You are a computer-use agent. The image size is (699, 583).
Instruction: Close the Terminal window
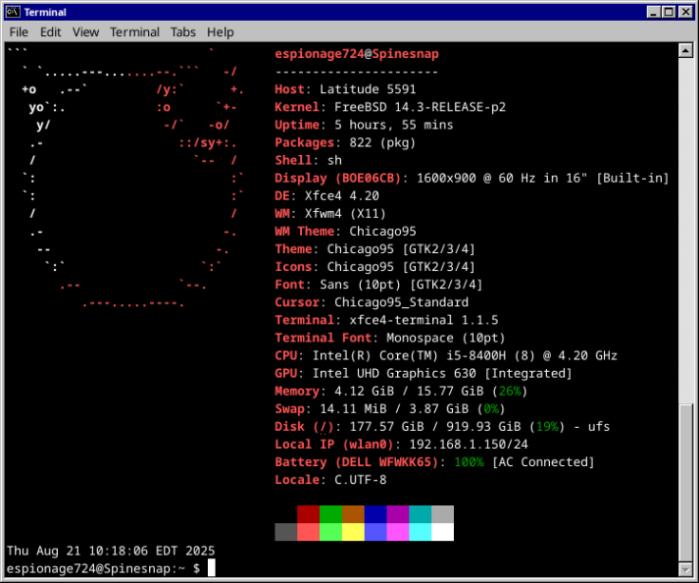pos(685,12)
